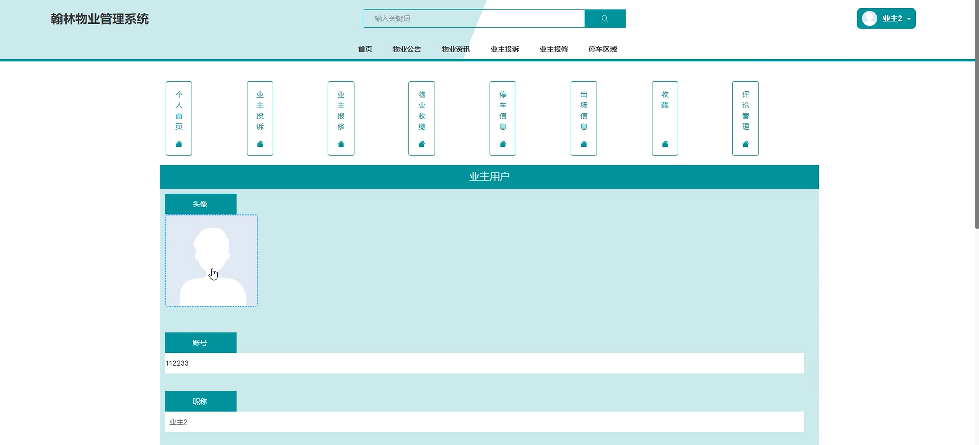979x445 pixels.
Task: Expand the 业主2 user dropdown arrow
Action: click(909, 19)
